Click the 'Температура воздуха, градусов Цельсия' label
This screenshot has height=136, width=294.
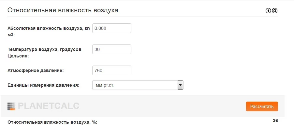(x=44, y=52)
